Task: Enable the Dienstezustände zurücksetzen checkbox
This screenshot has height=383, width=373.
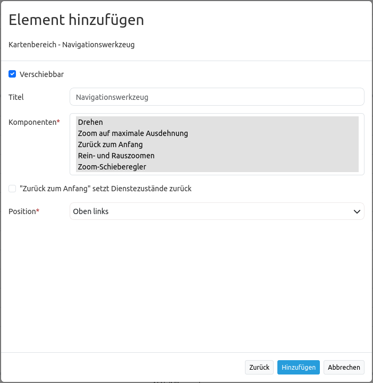Action: [12, 189]
